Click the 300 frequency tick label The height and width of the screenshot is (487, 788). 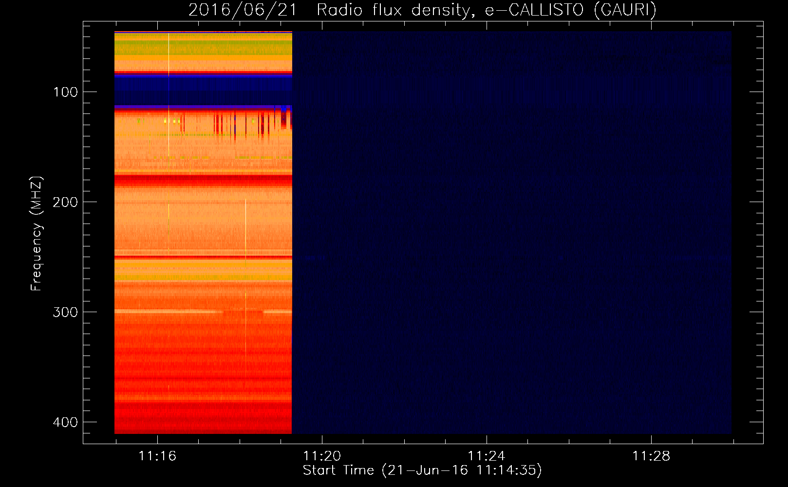coord(65,312)
